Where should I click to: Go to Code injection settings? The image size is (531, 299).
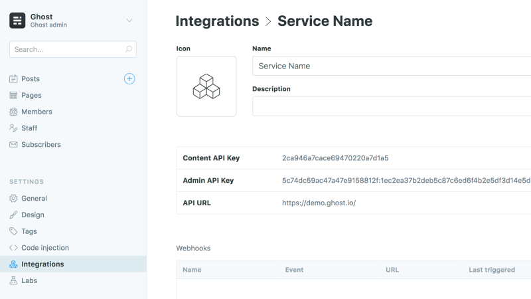click(45, 248)
